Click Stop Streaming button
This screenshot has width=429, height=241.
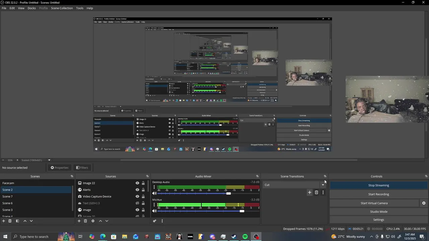[x=379, y=185]
